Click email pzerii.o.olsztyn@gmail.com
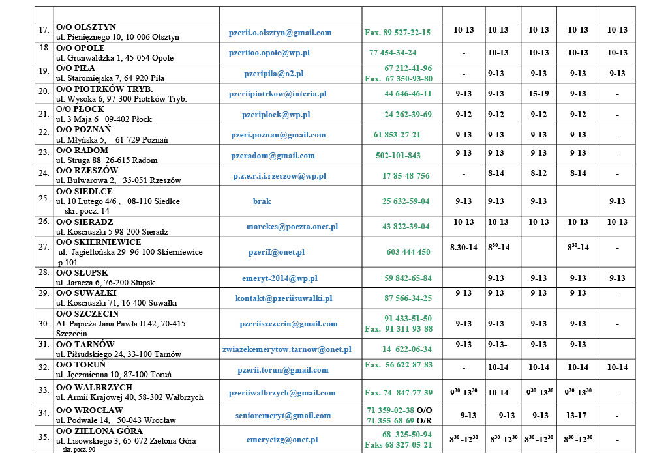The height and width of the screenshot is (473, 668). pos(280,33)
